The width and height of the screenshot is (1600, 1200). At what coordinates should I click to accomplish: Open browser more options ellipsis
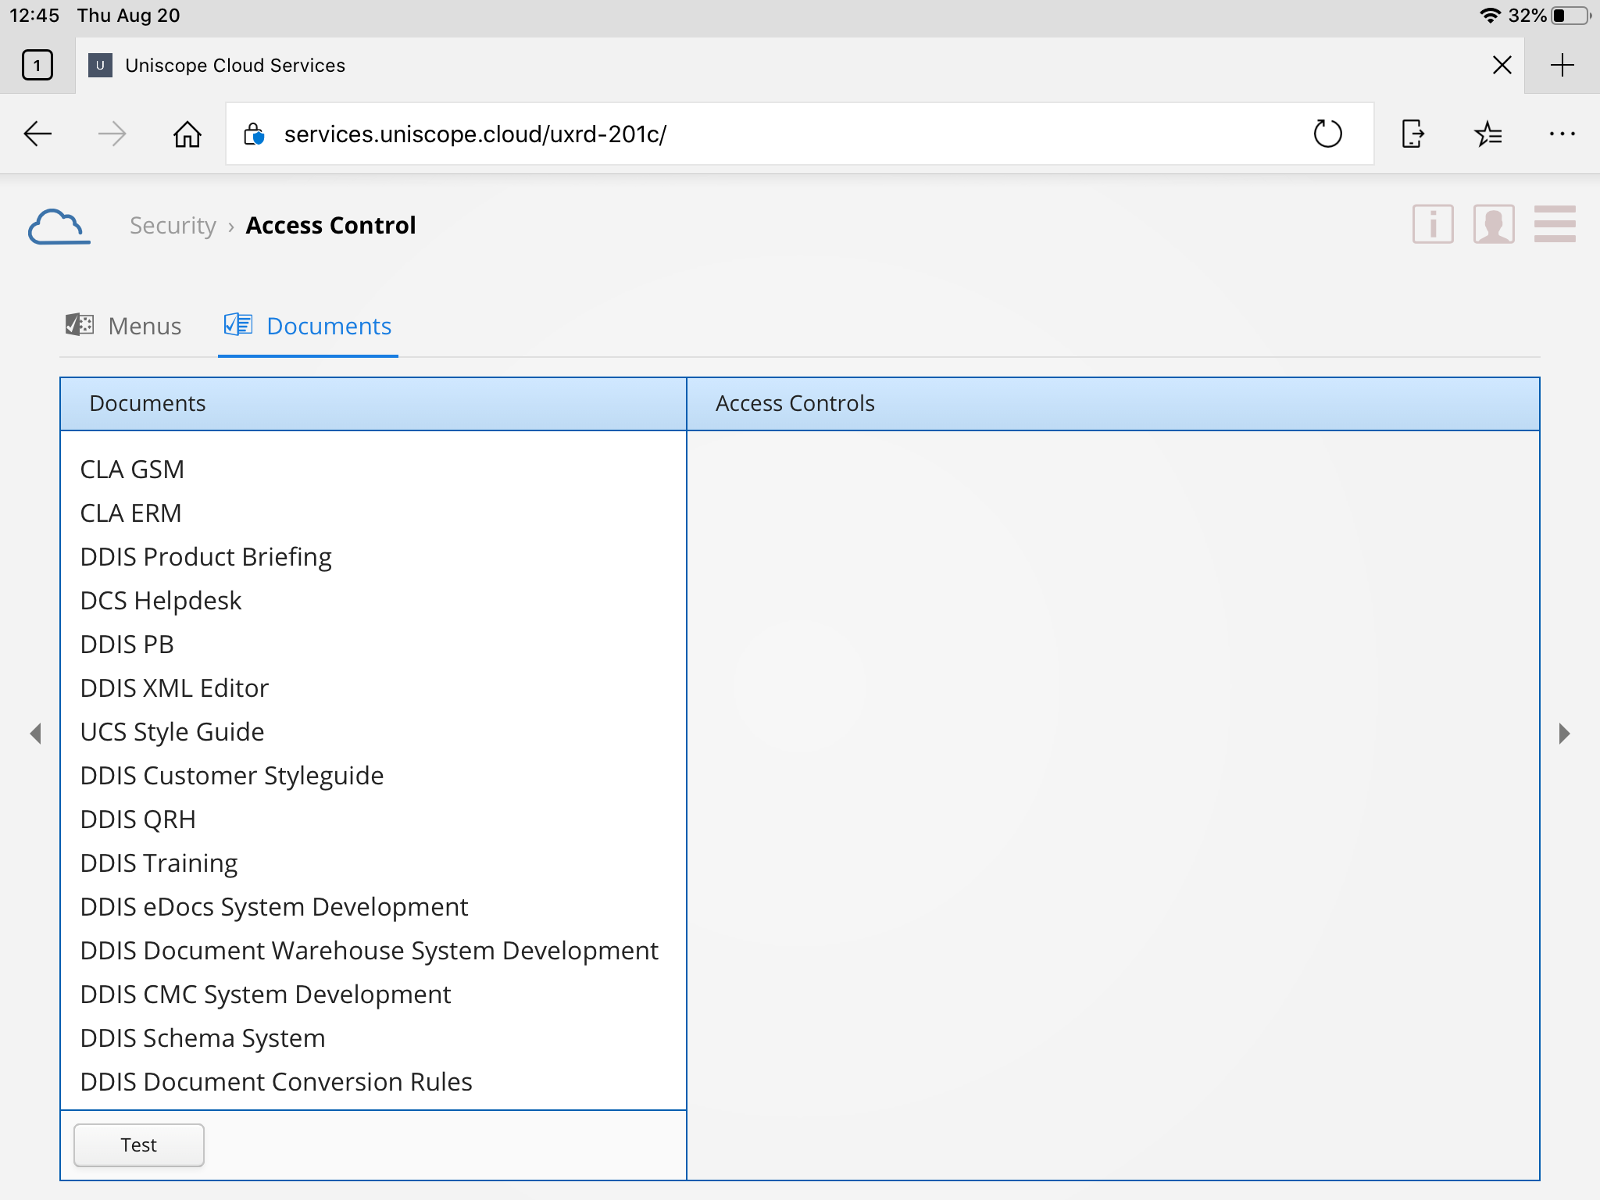[x=1562, y=134]
